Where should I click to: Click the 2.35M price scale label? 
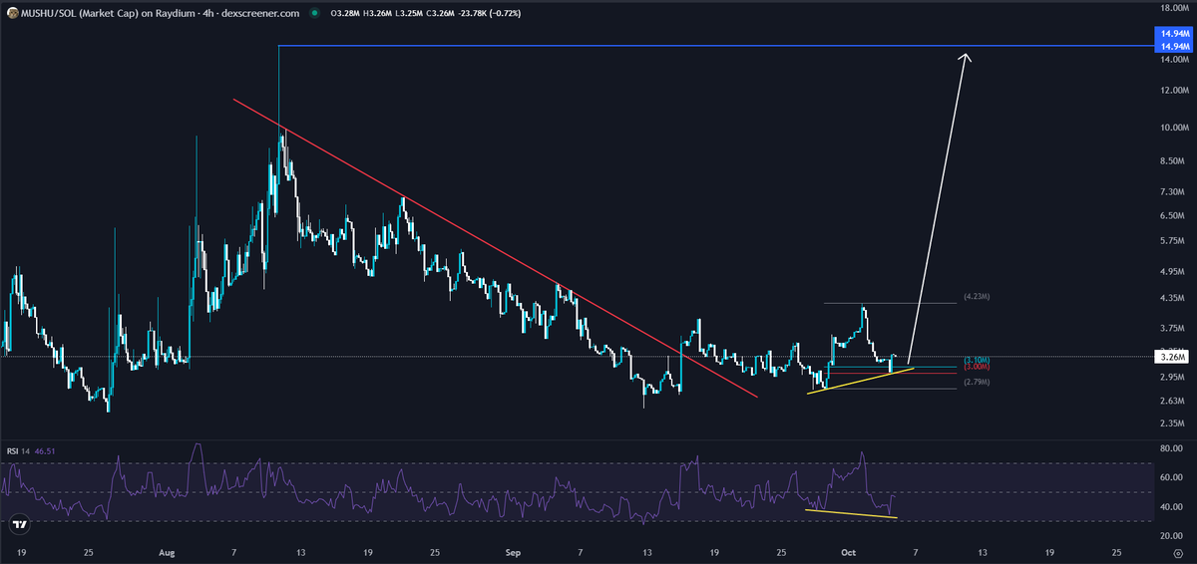pos(1171,423)
